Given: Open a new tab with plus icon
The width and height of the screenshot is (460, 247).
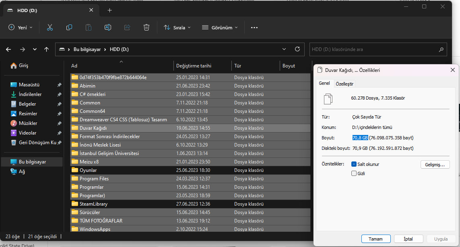Looking at the screenshot, I should pos(109,10).
